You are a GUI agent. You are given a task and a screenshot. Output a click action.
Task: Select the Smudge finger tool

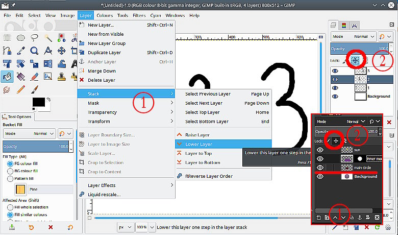tap(7, 89)
